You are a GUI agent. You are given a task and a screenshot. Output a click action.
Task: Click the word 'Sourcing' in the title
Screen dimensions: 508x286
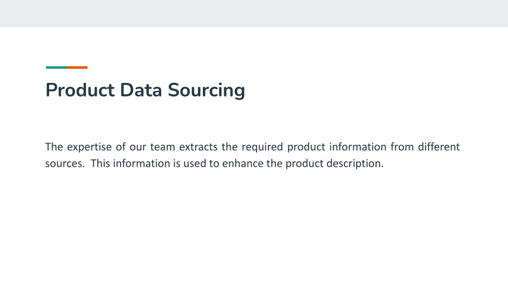(x=206, y=90)
